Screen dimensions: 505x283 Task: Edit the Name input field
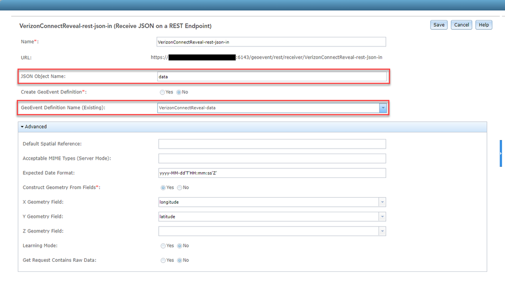[x=271, y=42]
